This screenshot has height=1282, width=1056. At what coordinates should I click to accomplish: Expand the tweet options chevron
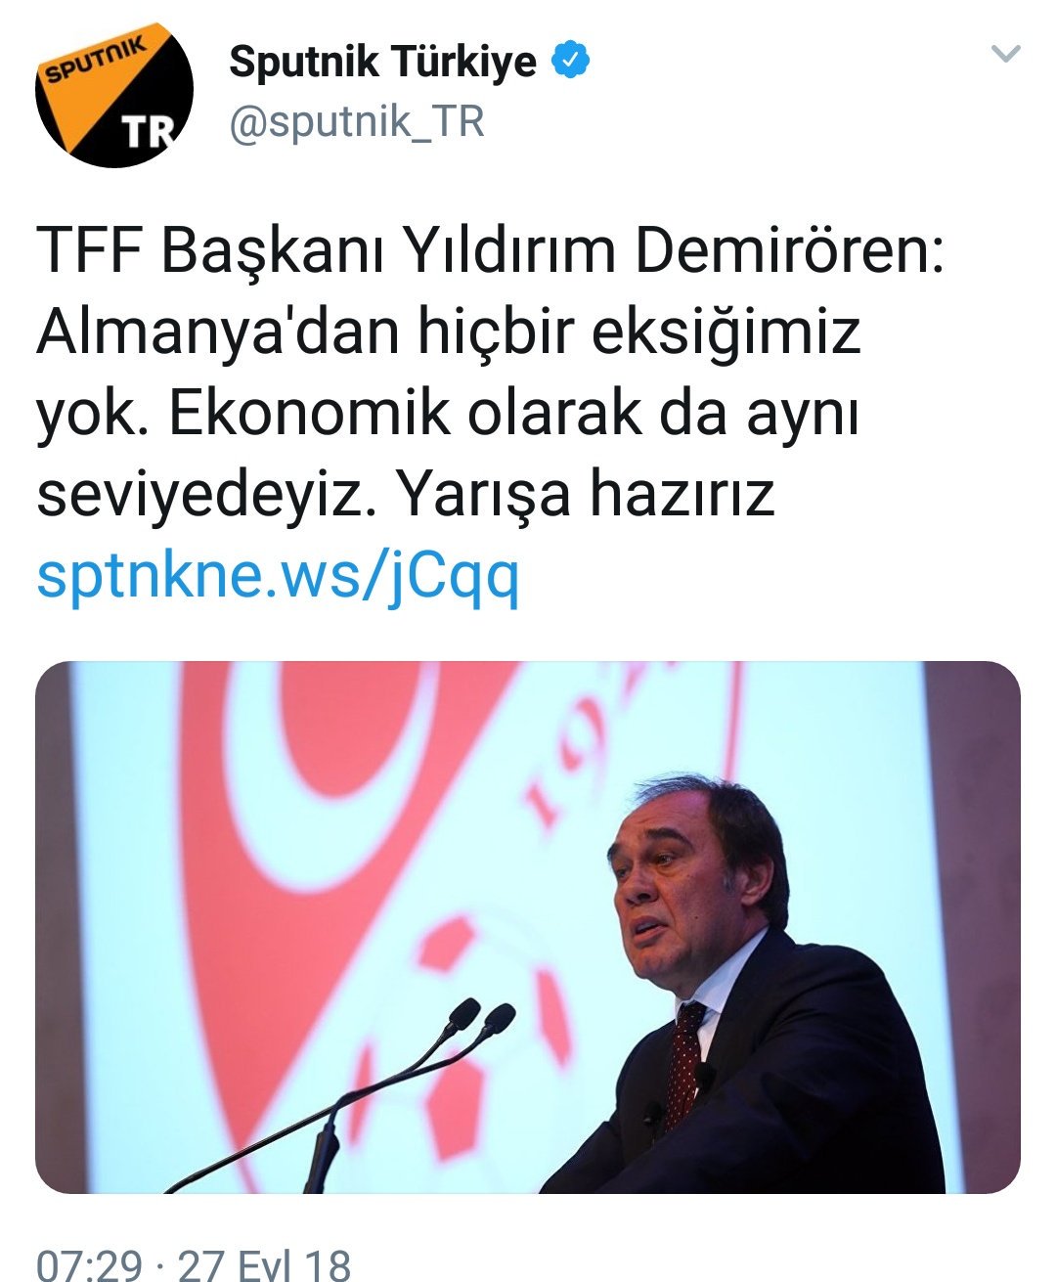1006,54
